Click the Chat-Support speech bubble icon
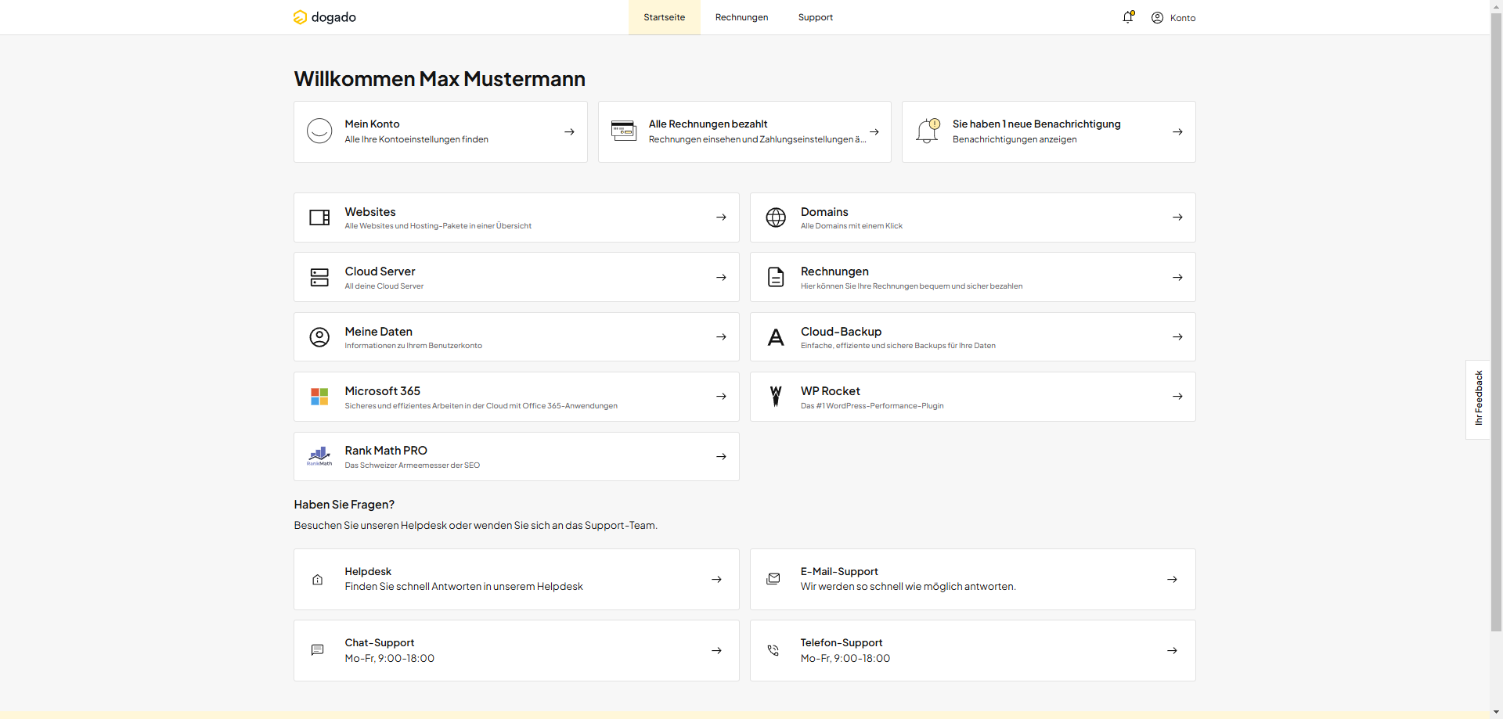Image resolution: width=1503 pixels, height=719 pixels. click(x=318, y=650)
